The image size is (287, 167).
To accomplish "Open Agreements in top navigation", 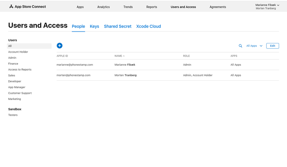I will pyautogui.click(x=218, y=7).
